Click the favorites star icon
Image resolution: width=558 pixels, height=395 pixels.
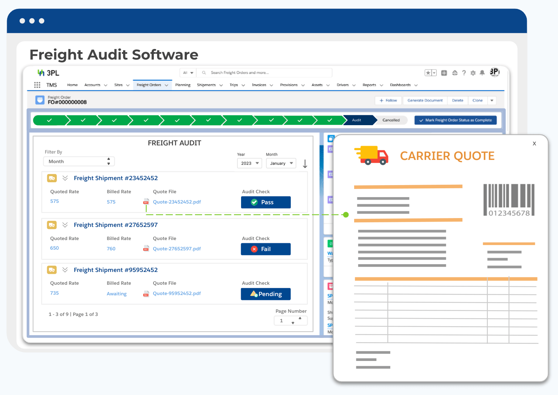[x=428, y=73]
